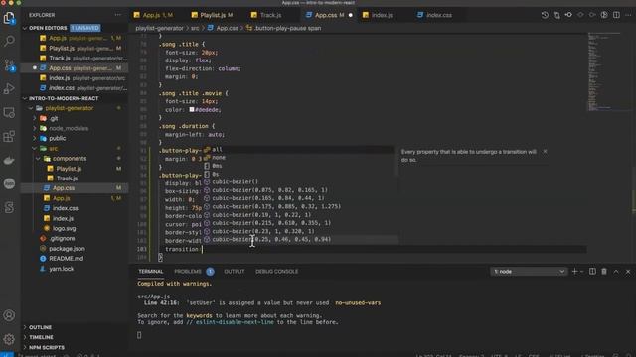Create a new terminal with plus icon
Screen dimensions: 636x357
574,271
